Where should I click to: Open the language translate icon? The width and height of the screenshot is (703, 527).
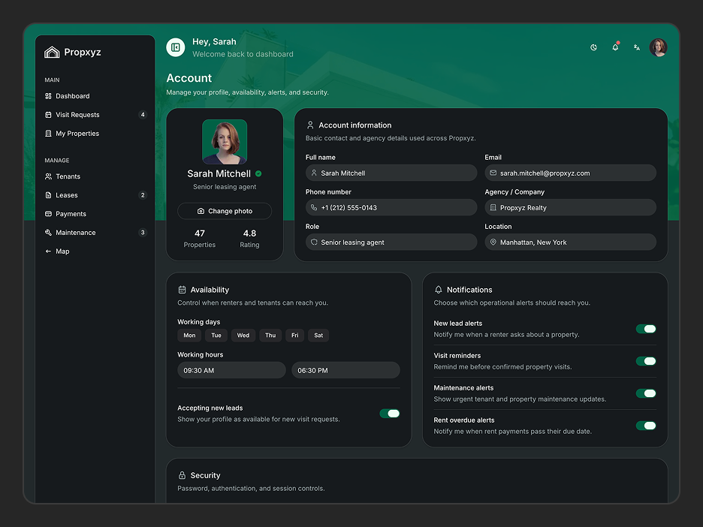(x=637, y=47)
